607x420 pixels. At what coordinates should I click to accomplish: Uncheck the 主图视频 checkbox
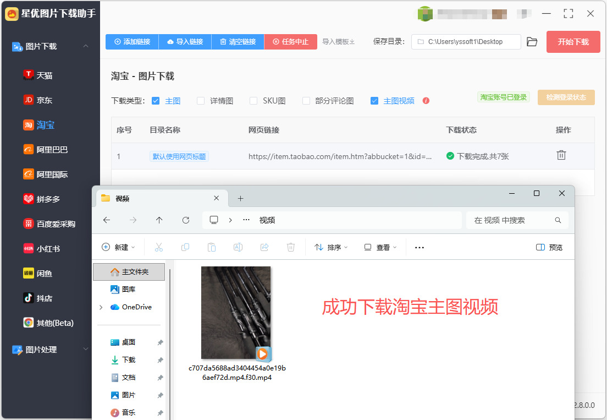(x=374, y=101)
